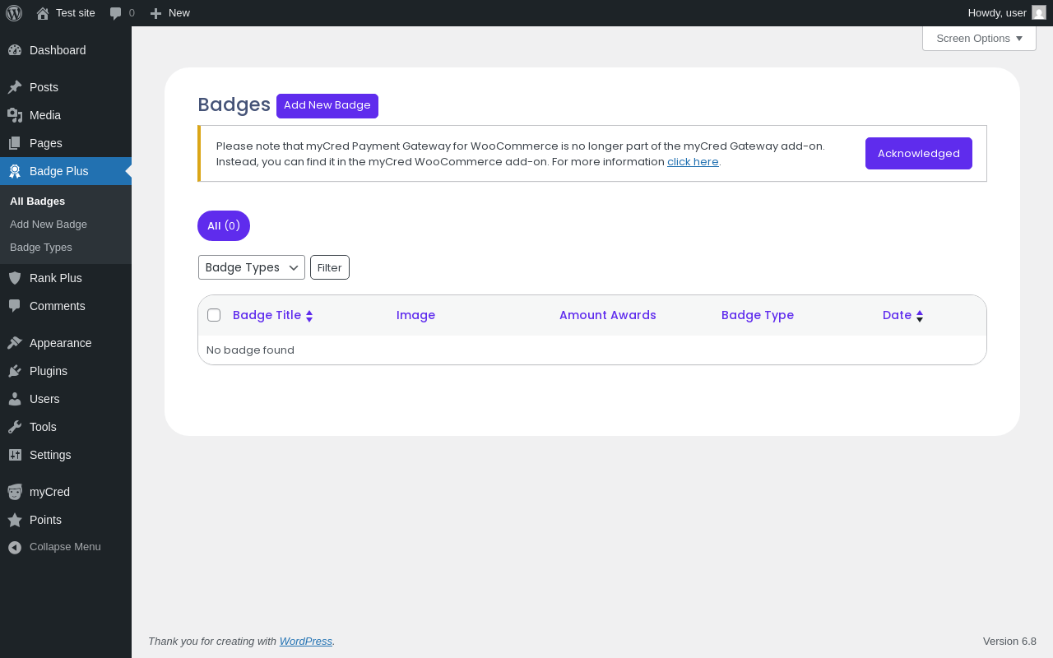Click the Badge Plus ribbon icon
Screen dimensions: 1053x658
pos(15,171)
